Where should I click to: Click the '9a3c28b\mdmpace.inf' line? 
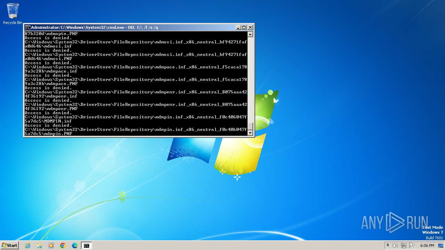click(x=51, y=71)
